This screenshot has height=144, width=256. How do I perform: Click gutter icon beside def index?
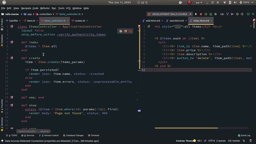(x=12, y=42)
